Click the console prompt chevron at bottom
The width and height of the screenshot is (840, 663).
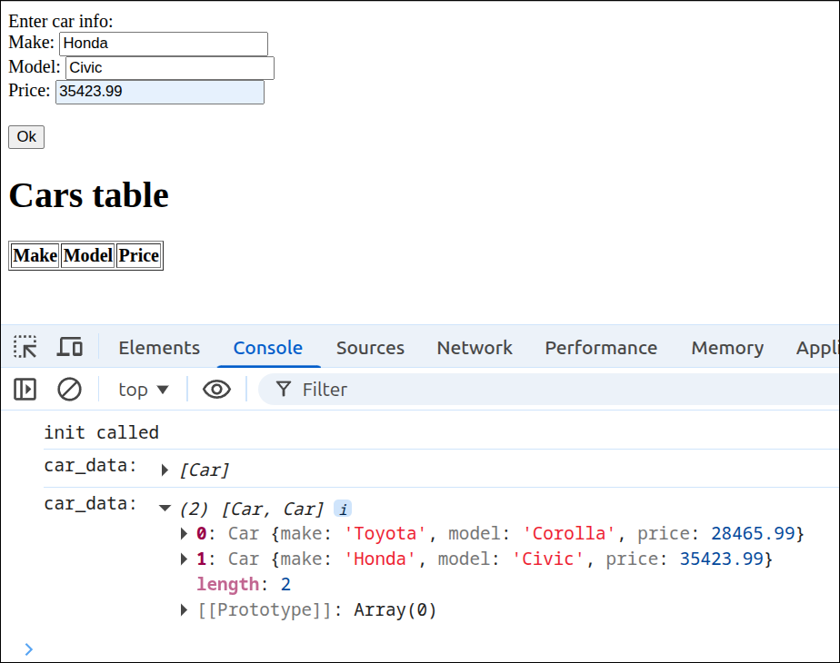(x=28, y=648)
